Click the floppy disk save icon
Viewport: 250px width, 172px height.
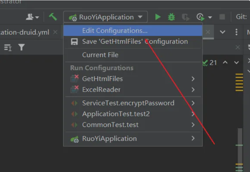[x=74, y=42]
